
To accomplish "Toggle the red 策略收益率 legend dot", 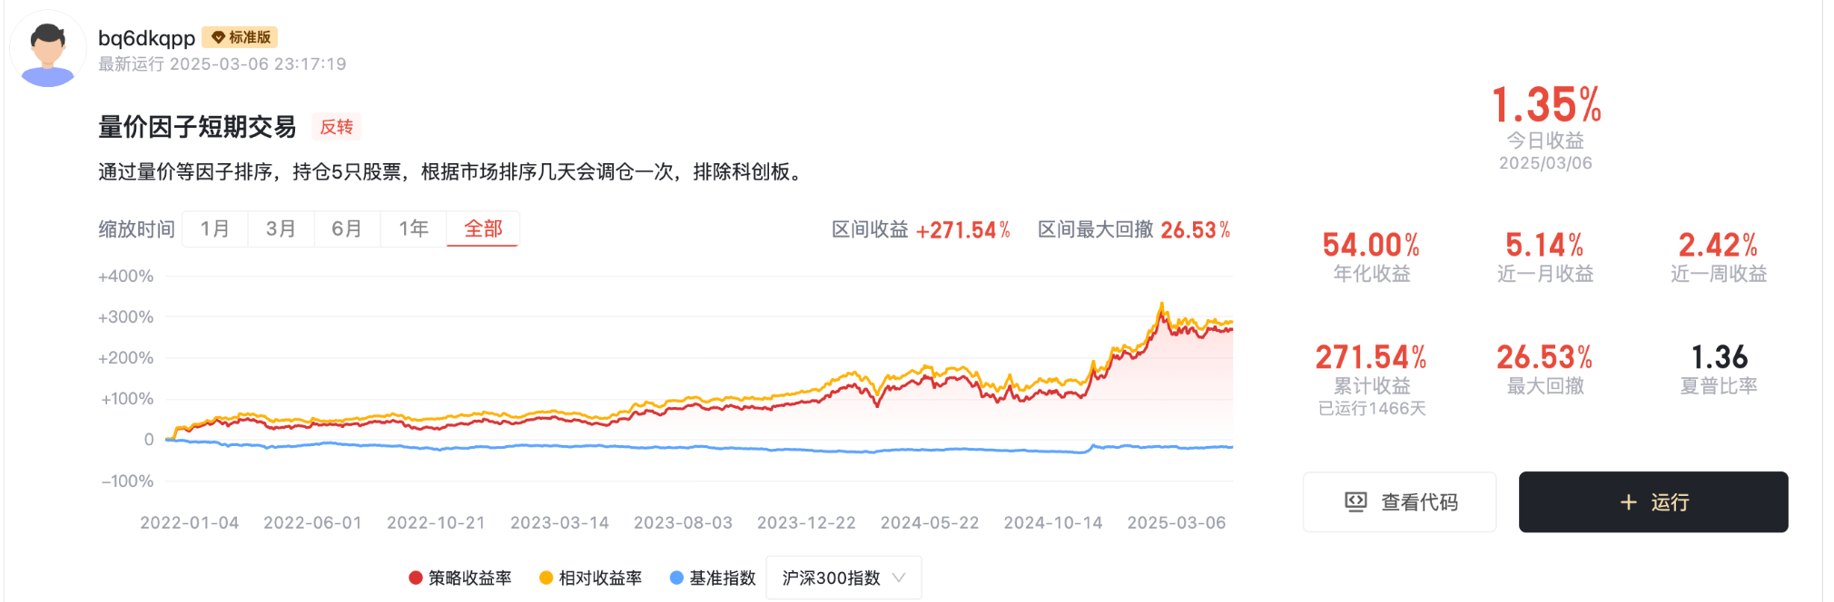I will (416, 578).
